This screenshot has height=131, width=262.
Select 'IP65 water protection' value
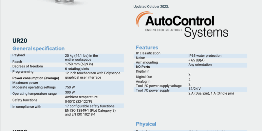pyautogui.click(x=205, y=56)
